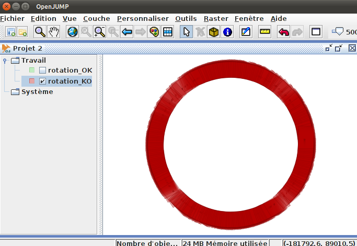357x246 pixels.
Task: Click the green swatch of rotation_OK
Action: coord(32,70)
